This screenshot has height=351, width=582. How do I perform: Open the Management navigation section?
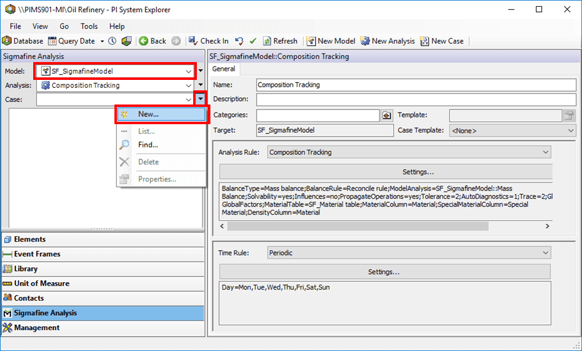click(103, 328)
